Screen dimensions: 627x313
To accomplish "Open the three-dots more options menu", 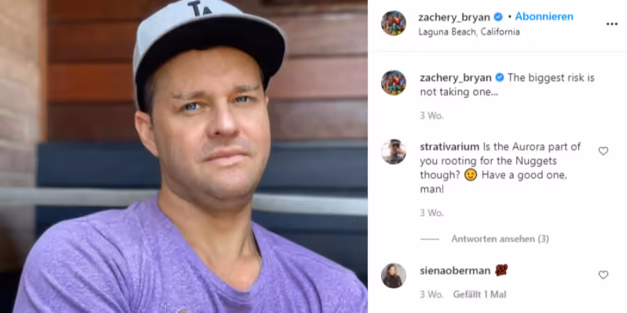I will 612,24.
